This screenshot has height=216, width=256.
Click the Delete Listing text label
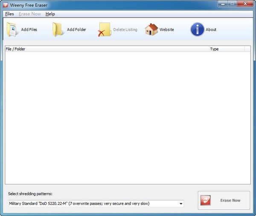pos(125,29)
